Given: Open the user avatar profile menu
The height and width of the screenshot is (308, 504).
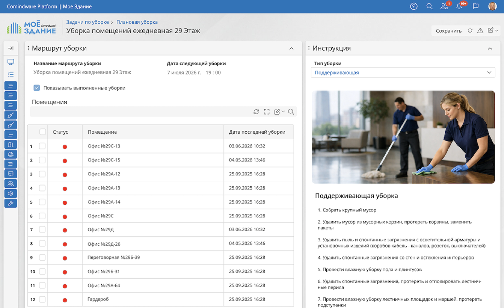Looking at the screenshot, I should click(492, 6).
